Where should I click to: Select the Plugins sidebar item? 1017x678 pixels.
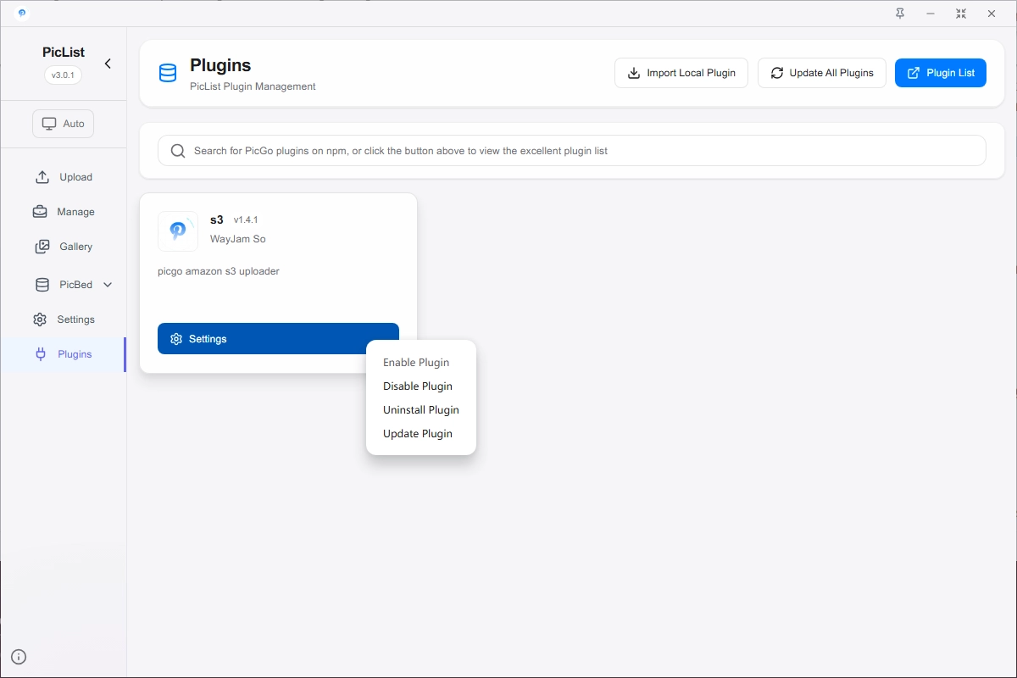(64, 354)
